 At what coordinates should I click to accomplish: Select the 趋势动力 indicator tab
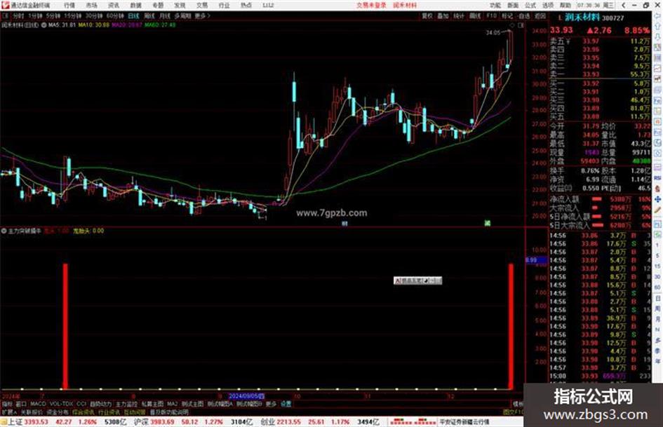pyautogui.click(x=100, y=404)
